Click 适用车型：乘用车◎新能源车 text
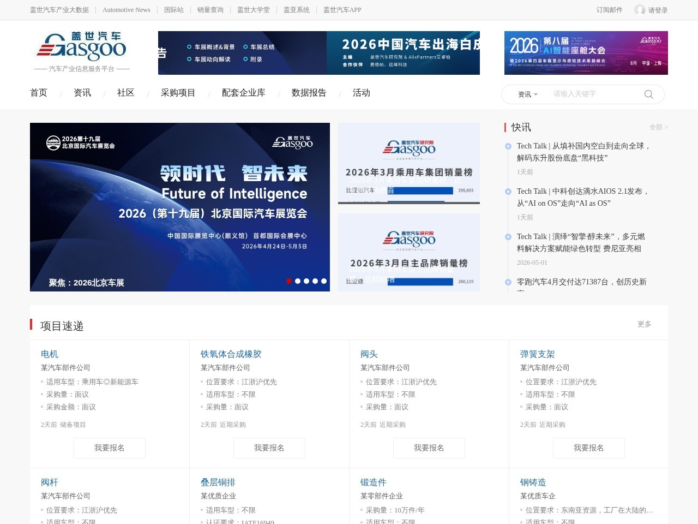Screen dimensions: 698x524 click(92, 382)
